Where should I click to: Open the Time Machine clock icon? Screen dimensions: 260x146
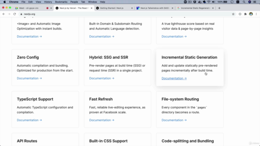(x=232, y=2)
